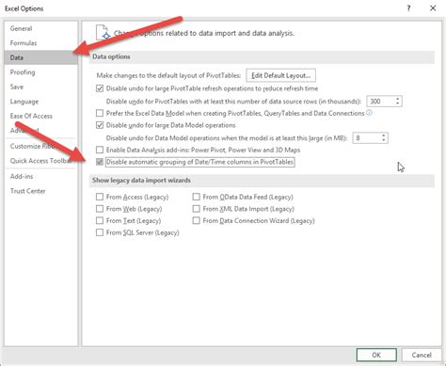Image resolution: width=446 pixels, height=366 pixels.
Task: Enable Prefer the Excel Data Model checkbox
Action: 100,113
